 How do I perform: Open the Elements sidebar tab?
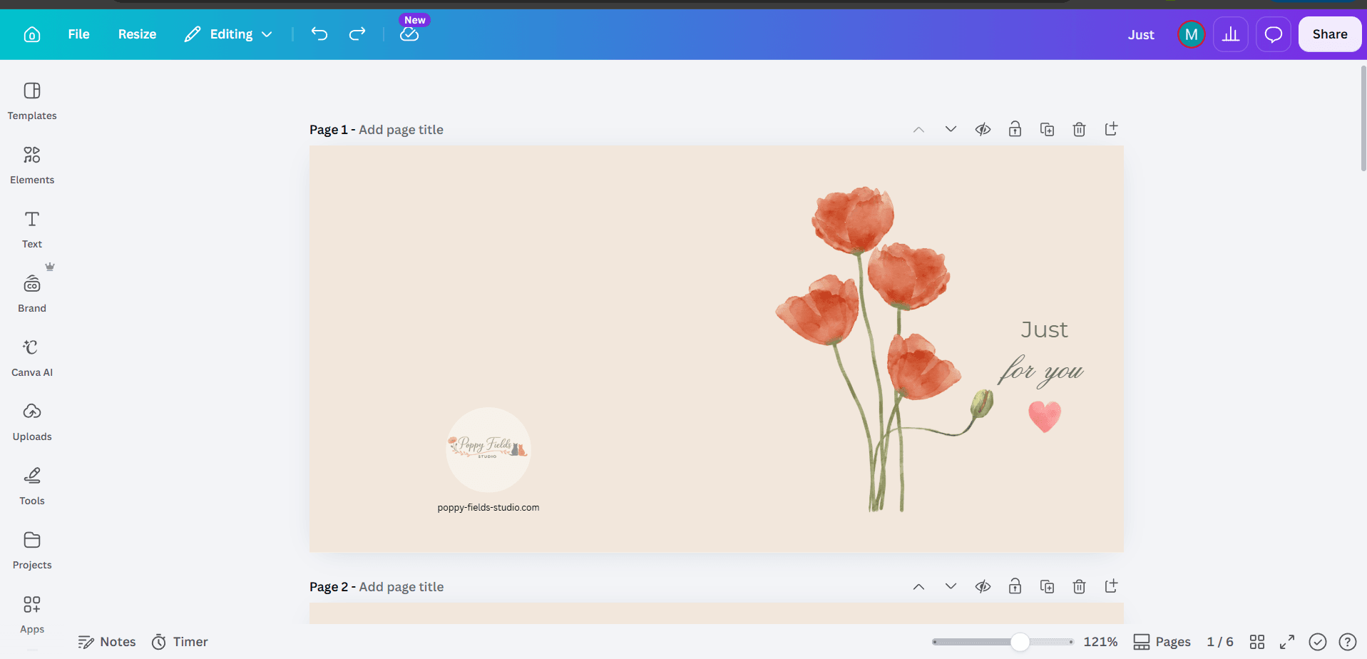(32, 165)
